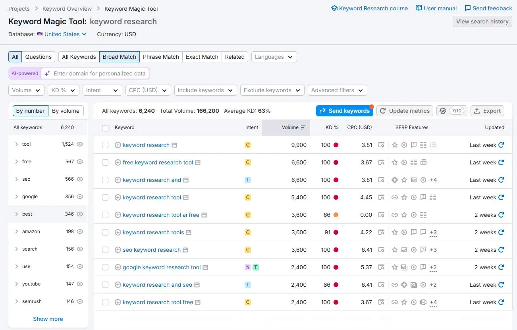Open the Volume filter dropdown
The width and height of the screenshot is (517, 330).
[26, 90]
